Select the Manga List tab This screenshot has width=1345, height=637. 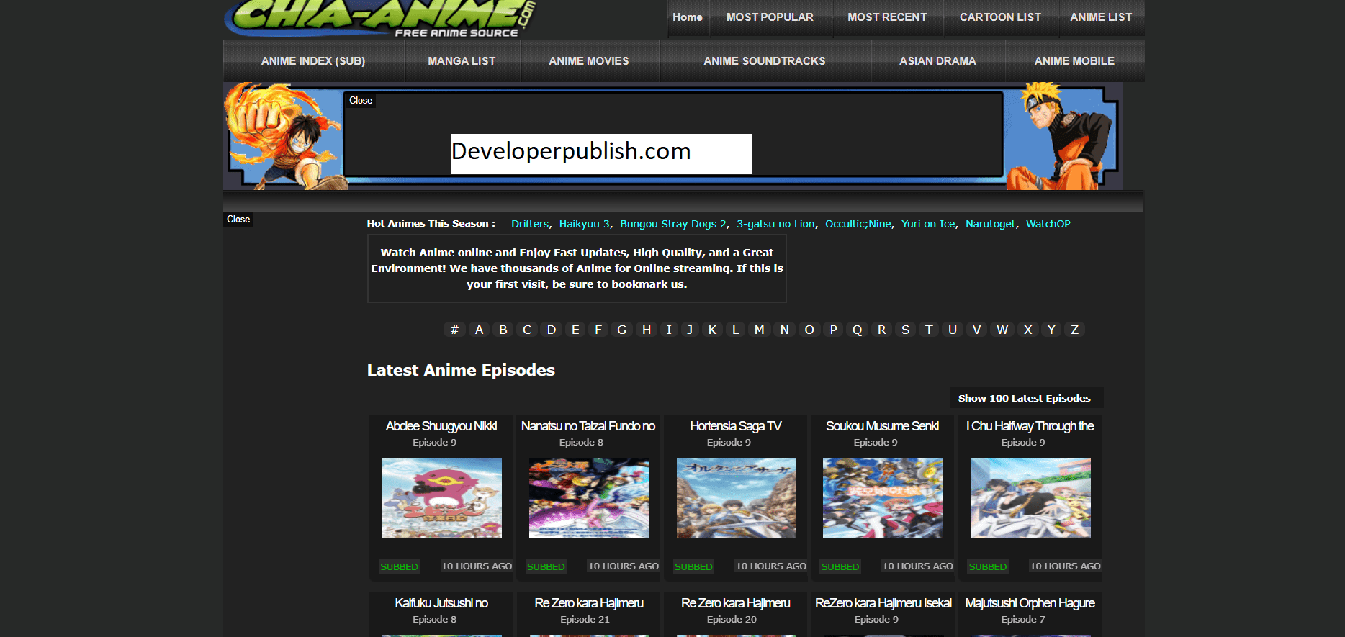click(462, 61)
